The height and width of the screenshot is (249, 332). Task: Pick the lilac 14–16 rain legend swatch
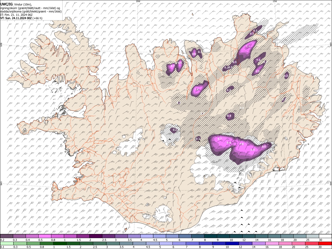259,243
